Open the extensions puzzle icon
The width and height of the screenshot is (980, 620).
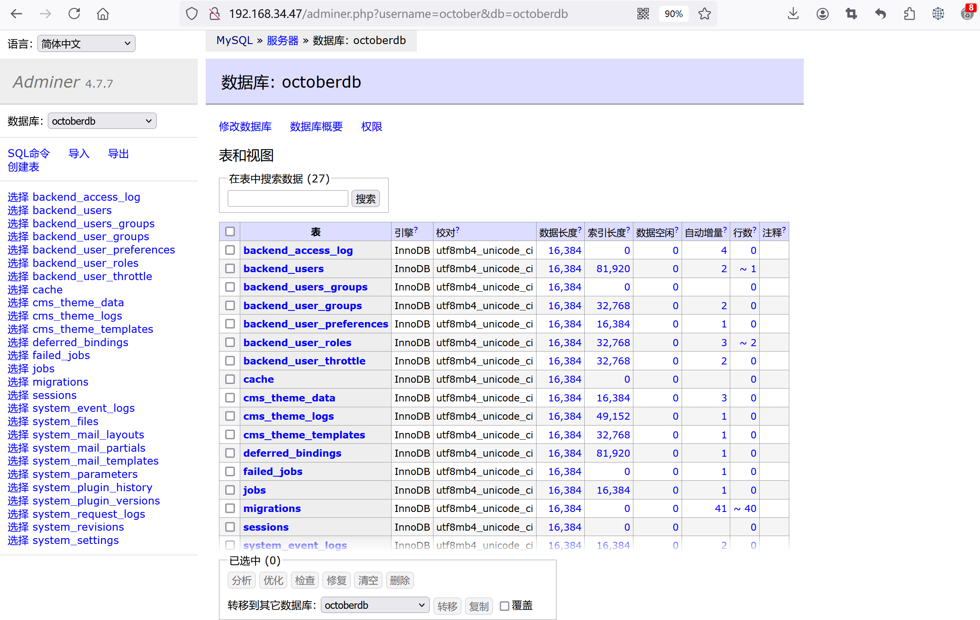point(909,14)
